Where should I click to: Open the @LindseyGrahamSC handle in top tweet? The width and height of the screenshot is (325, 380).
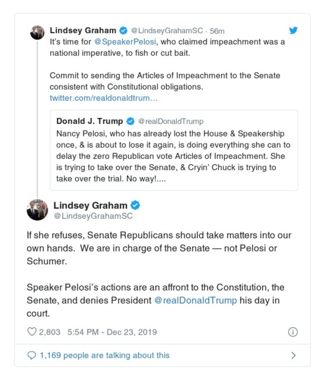click(167, 31)
